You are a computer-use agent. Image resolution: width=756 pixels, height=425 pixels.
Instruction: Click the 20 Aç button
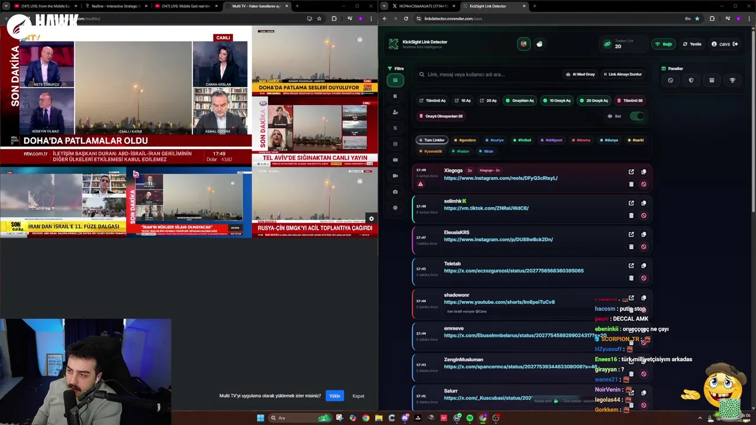click(x=488, y=100)
